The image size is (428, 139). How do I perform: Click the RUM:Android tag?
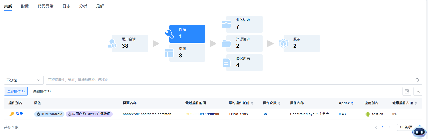pos(49,114)
